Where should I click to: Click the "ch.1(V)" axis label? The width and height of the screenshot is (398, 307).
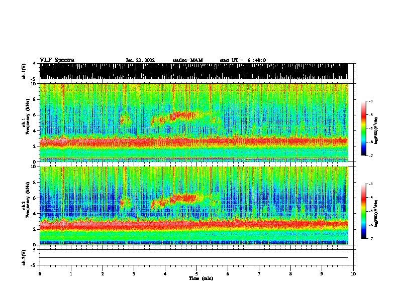[24, 71]
